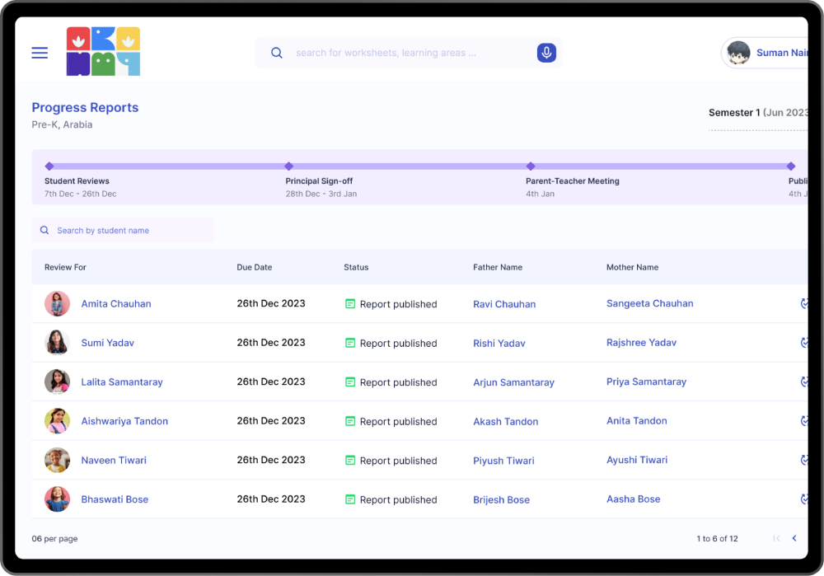The height and width of the screenshot is (576, 824).
Task: Sort by the Due Date column header
Action: tap(254, 268)
